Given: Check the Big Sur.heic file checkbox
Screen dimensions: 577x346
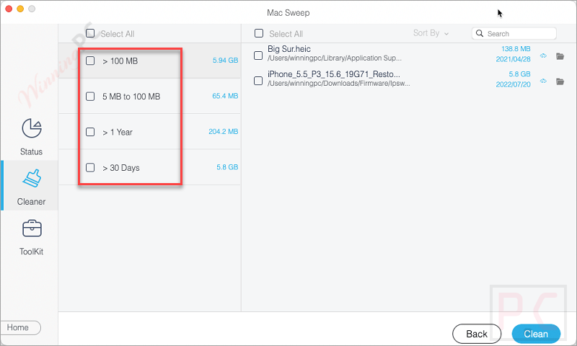Looking at the screenshot, I should pyautogui.click(x=258, y=56).
